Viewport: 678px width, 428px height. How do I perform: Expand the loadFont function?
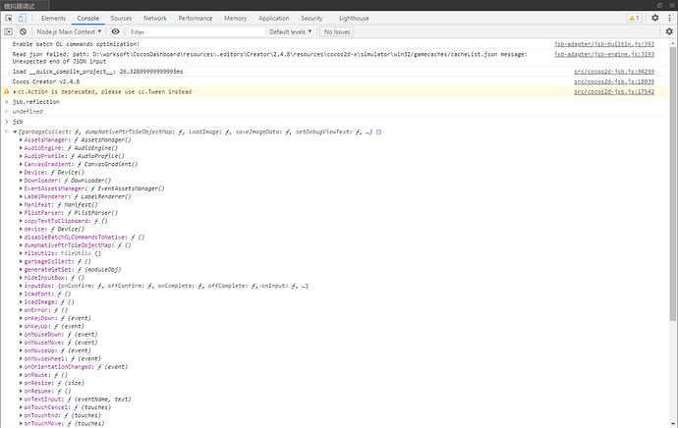point(21,294)
